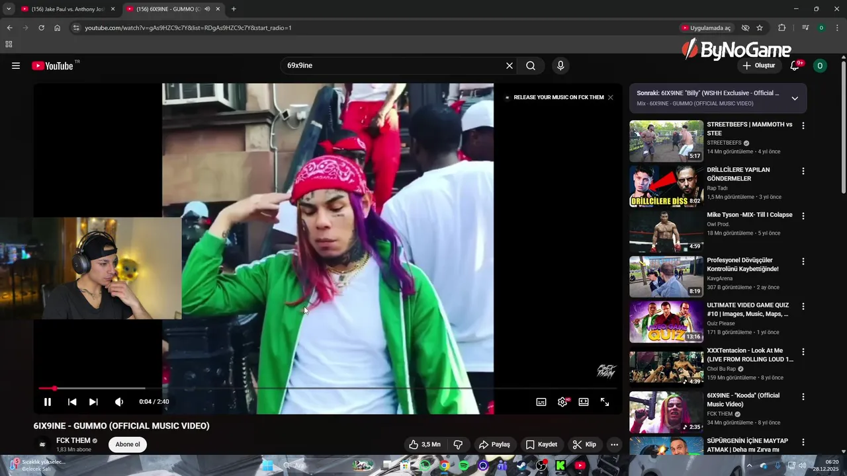The height and width of the screenshot is (476, 847).
Task: Open Spotify from the taskbar
Action: [x=464, y=465]
